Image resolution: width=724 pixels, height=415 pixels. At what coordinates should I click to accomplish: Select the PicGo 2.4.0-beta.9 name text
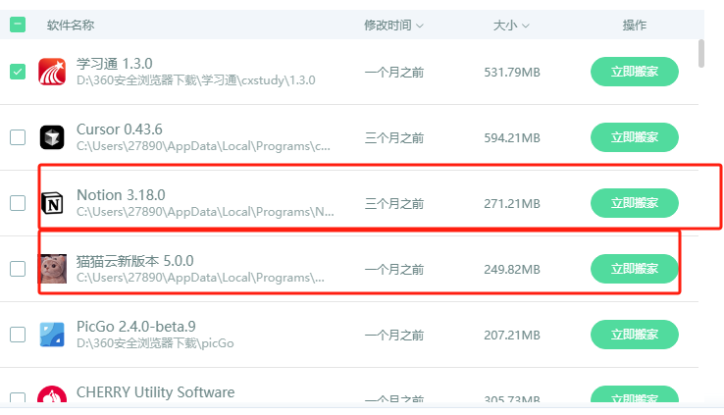pos(136,327)
